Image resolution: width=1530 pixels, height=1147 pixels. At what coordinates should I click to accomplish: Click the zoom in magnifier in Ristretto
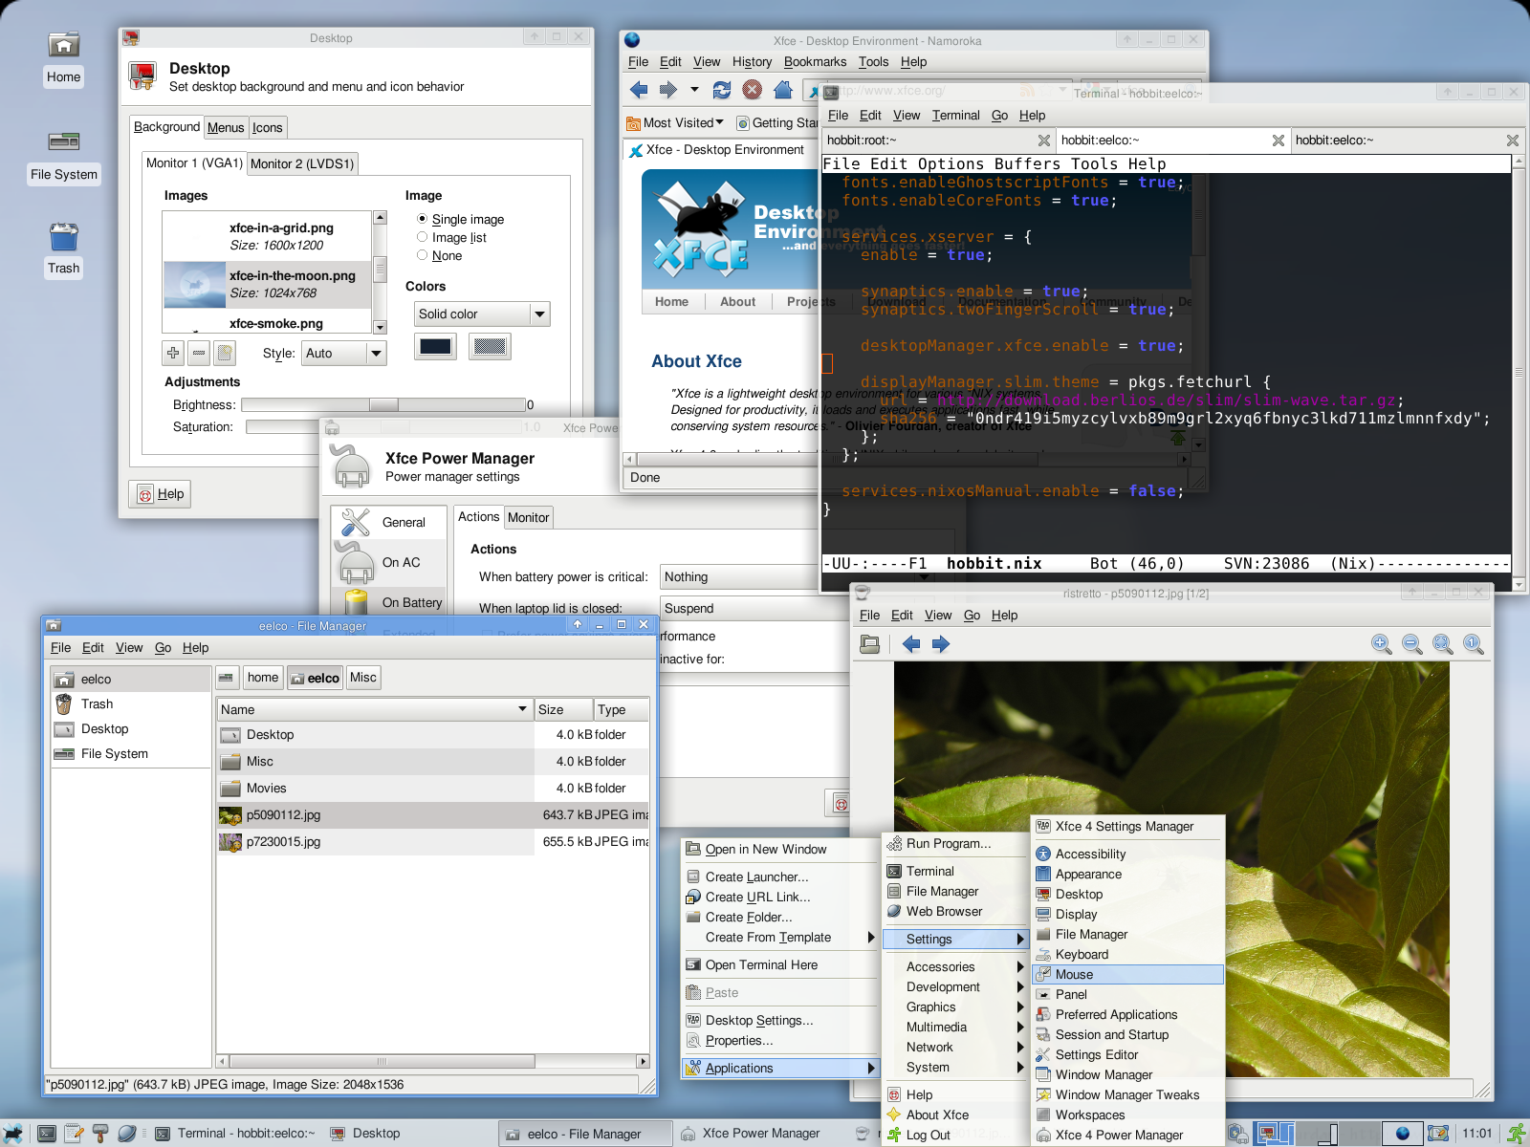coord(1381,644)
